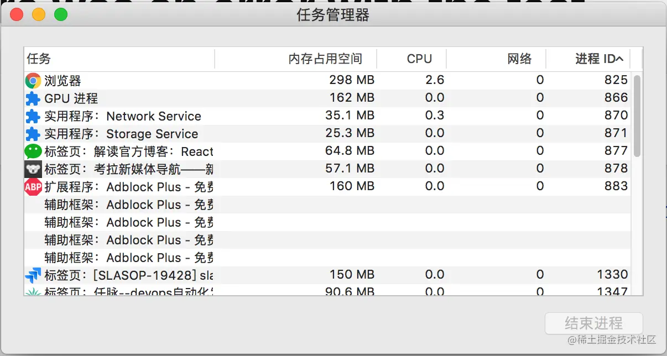
Task: Click process ID 1330 cell
Action: [x=612, y=275]
